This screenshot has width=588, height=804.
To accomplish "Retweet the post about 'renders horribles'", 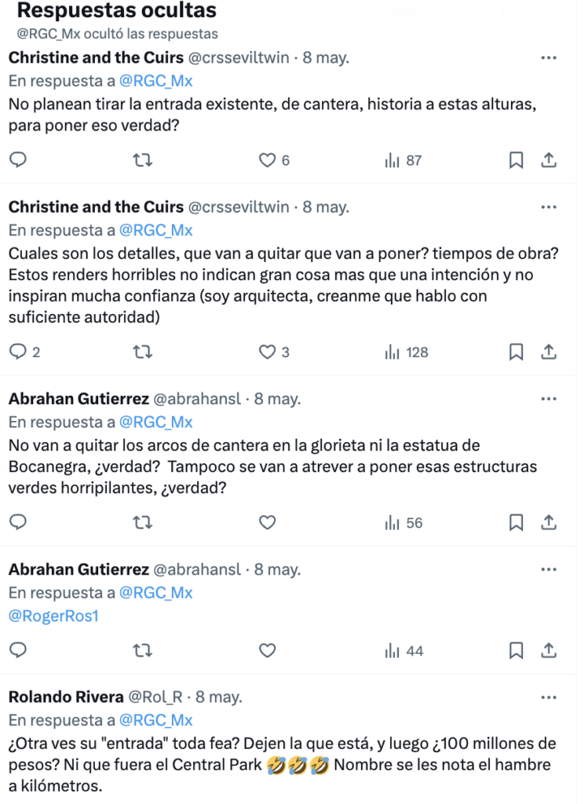I will pyautogui.click(x=143, y=353).
